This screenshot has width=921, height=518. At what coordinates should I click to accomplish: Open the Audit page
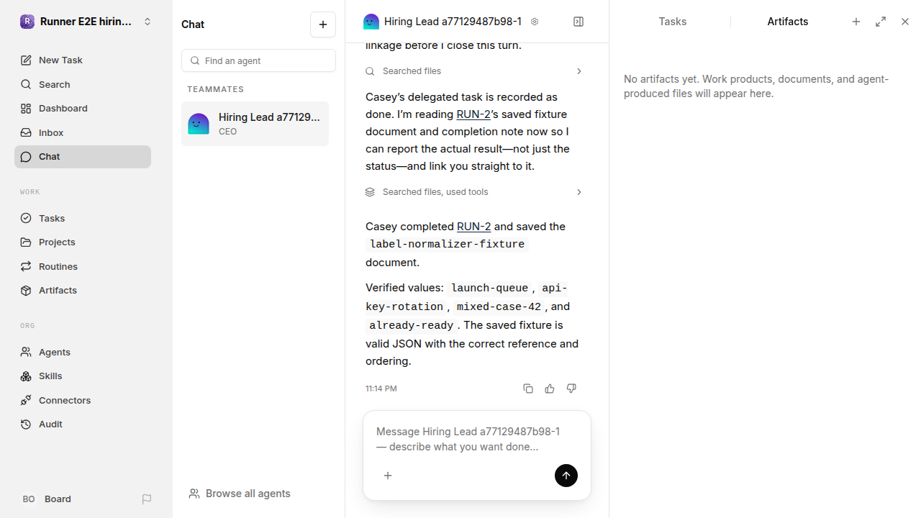click(x=83, y=424)
